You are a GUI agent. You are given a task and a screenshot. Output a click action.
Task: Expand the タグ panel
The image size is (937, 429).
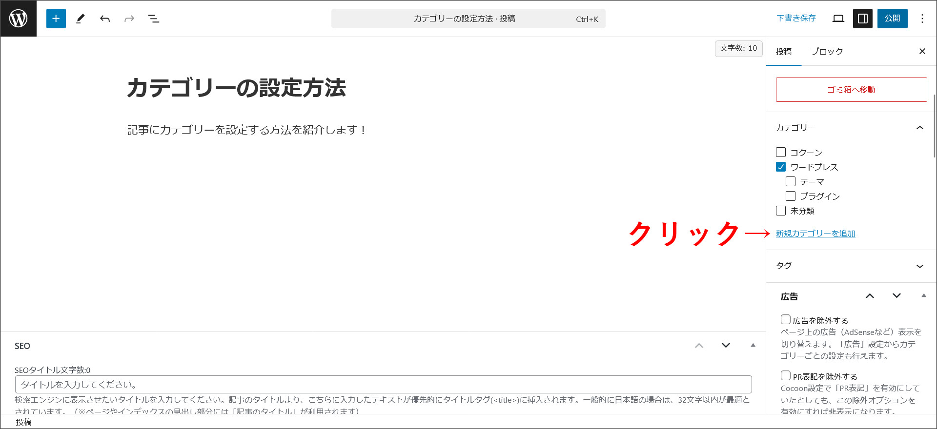pos(851,266)
